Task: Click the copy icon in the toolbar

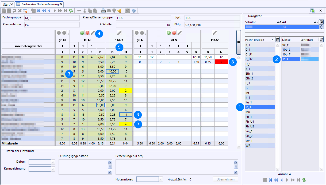Action: click(90, 11)
